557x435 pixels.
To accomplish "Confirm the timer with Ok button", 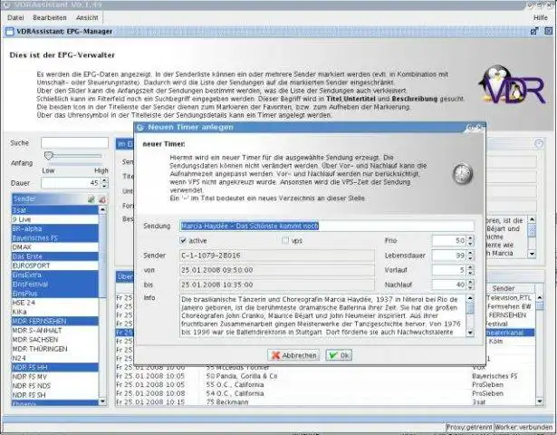I will point(339,355).
